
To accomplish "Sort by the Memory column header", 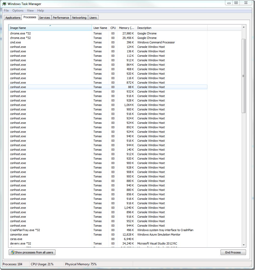I will tap(126, 28).
